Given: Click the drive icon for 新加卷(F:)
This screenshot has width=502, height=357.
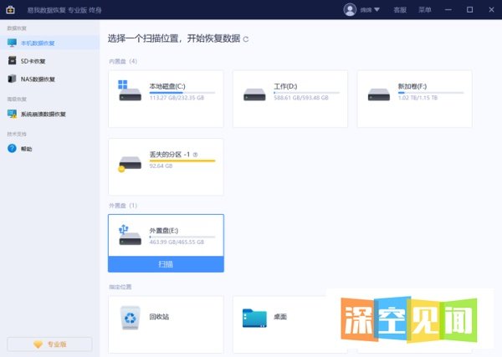Looking at the screenshot, I should pos(379,94).
